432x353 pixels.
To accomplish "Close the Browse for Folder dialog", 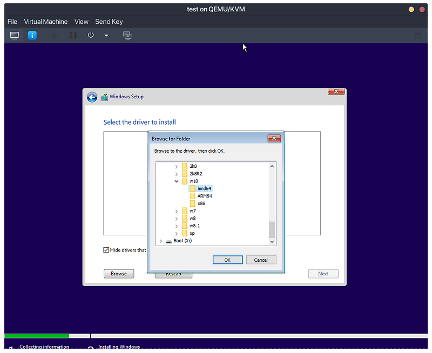I will [274, 138].
